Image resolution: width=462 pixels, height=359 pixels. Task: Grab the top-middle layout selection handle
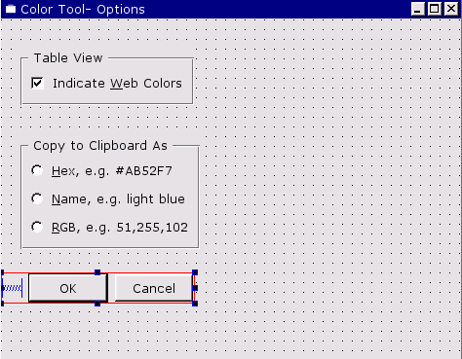(97, 272)
